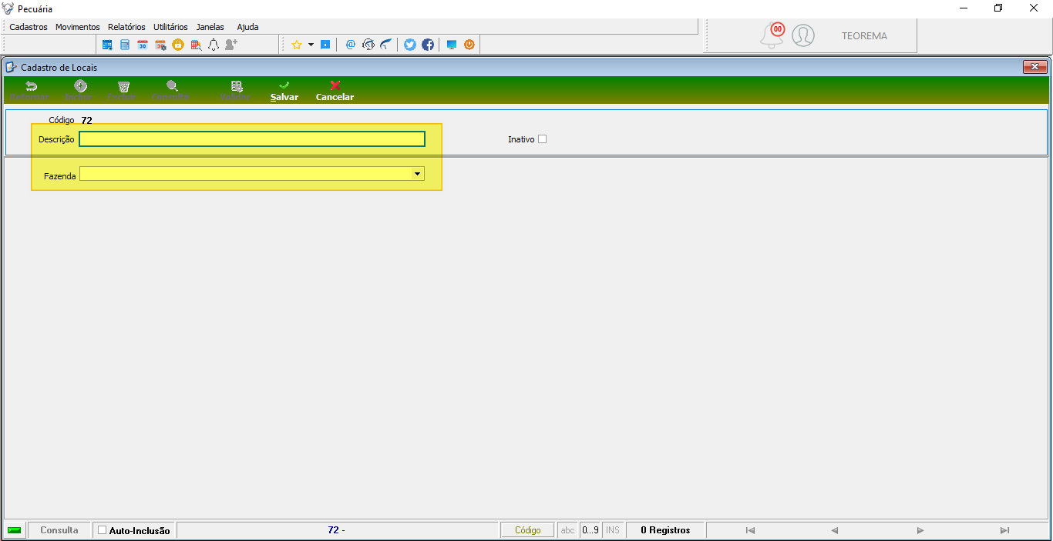This screenshot has width=1053, height=541.
Task: Open the Twitter icon
Action: [x=410, y=45]
